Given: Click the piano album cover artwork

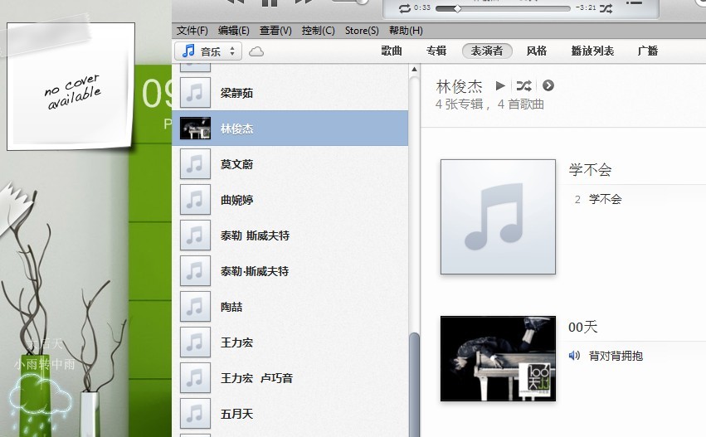Looking at the screenshot, I should point(498,358).
